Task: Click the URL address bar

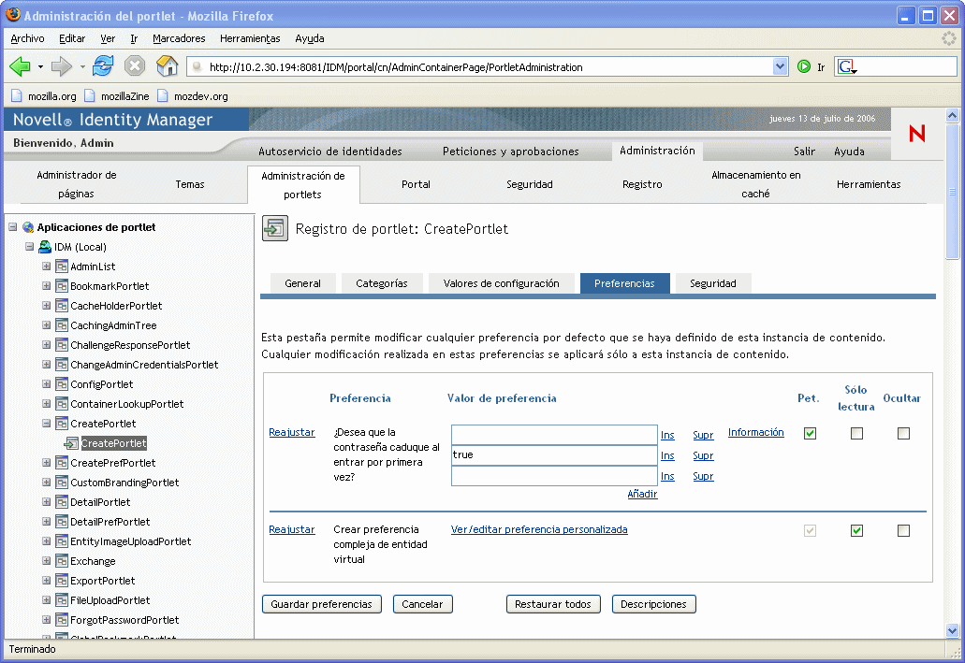Action: coord(480,66)
